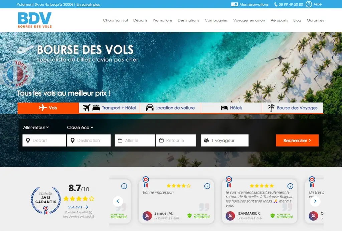Show previous reviews with left arrow
This screenshot has width=342, height=231.
point(118,201)
